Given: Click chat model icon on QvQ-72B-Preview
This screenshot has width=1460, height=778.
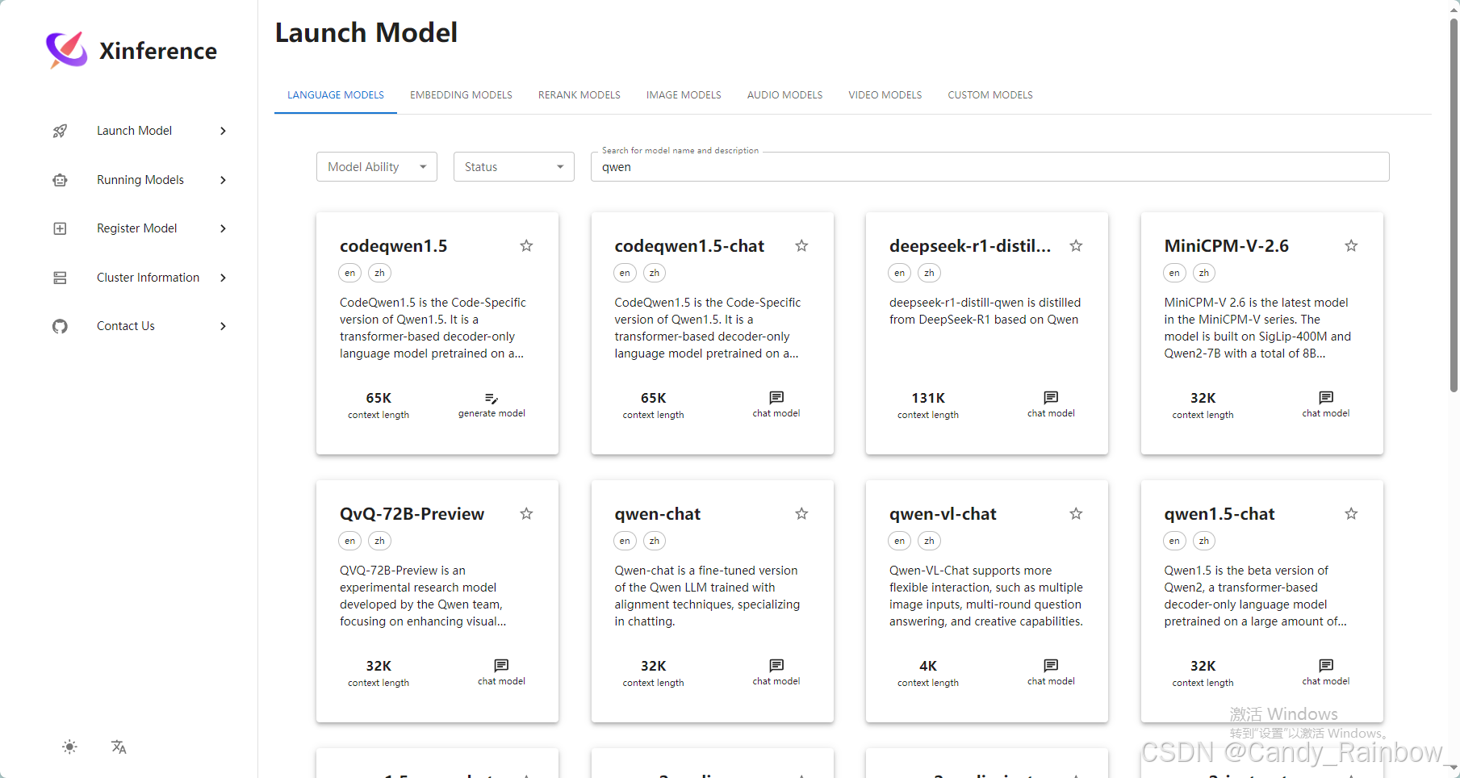Looking at the screenshot, I should [x=501, y=666].
